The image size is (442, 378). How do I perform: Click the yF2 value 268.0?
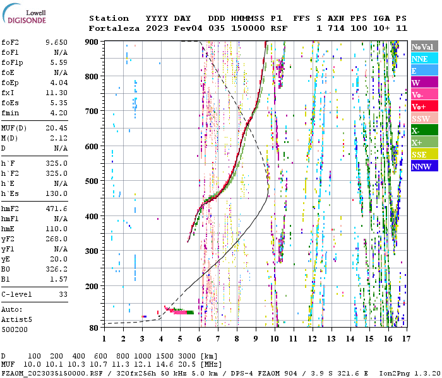pyautogui.click(x=56, y=239)
